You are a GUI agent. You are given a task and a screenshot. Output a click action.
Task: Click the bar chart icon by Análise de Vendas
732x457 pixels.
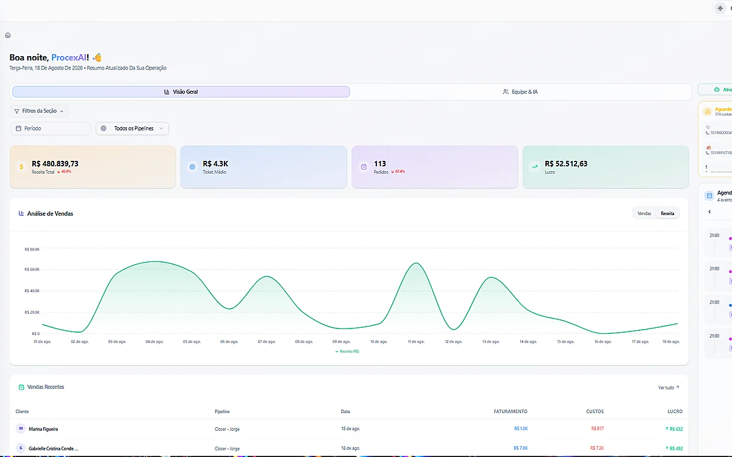(21, 214)
